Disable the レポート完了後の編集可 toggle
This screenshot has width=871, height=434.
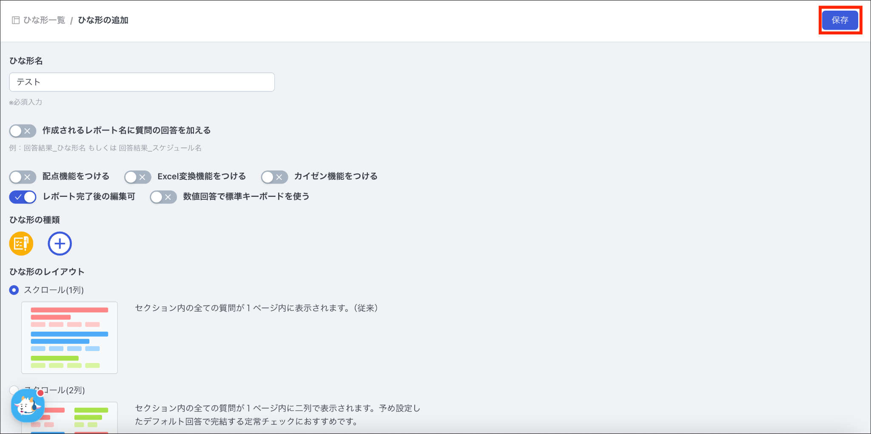(x=23, y=197)
